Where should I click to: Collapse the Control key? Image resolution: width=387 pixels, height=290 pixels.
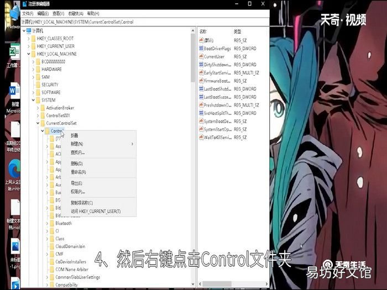point(43,131)
